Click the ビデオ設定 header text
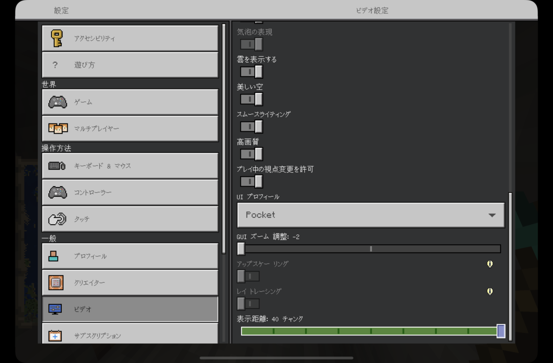This screenshot has width=553, height=363. pos(372,11)
